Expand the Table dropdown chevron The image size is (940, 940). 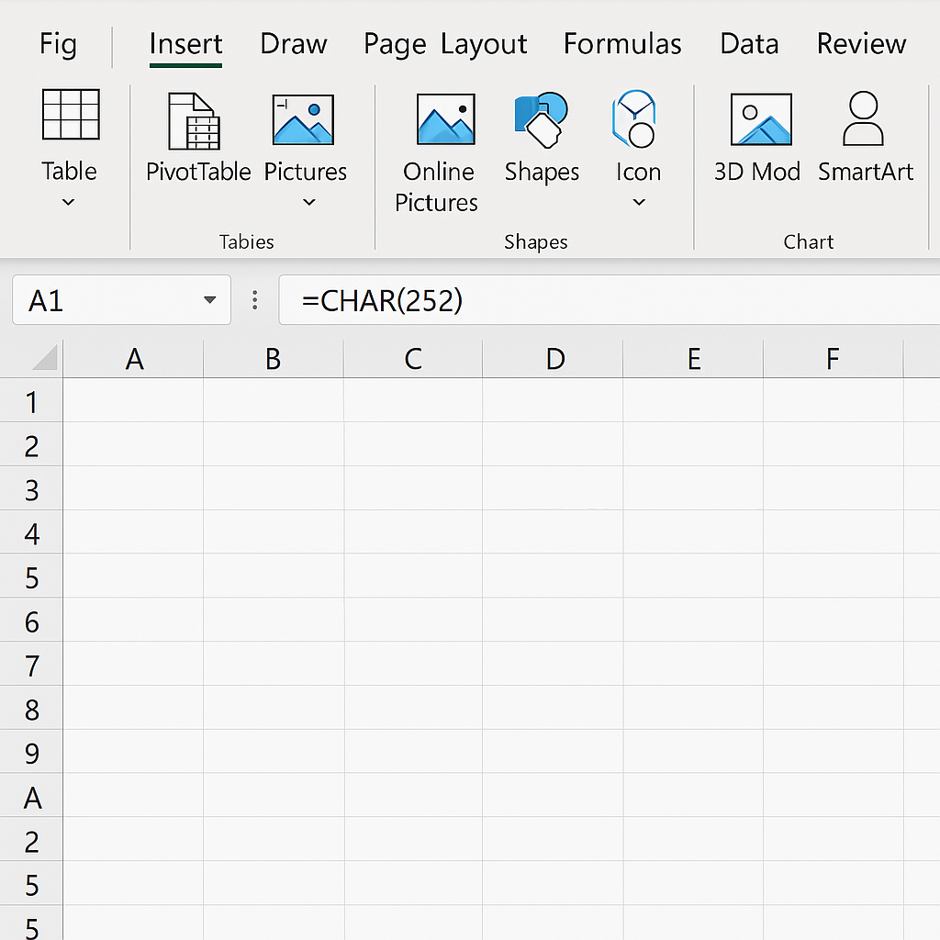point(69,202)
